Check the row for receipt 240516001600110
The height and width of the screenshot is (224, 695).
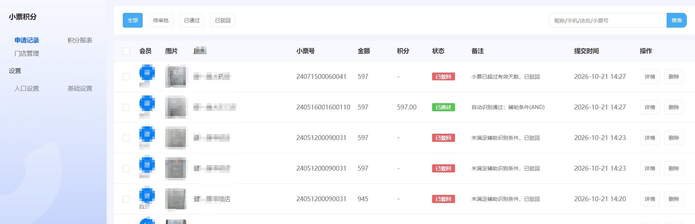126,107
